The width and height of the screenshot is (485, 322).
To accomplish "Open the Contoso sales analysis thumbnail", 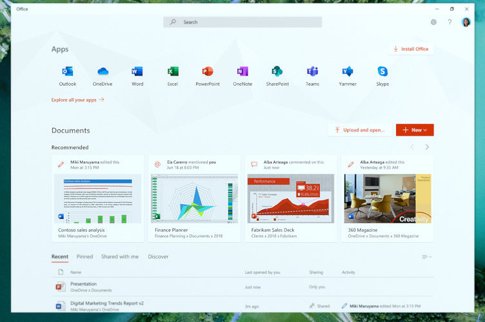I will (x=97, y=198).
